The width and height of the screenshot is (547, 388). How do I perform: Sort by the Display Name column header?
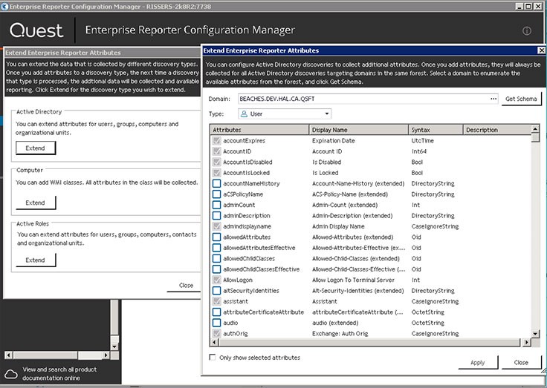coord(359,130)
